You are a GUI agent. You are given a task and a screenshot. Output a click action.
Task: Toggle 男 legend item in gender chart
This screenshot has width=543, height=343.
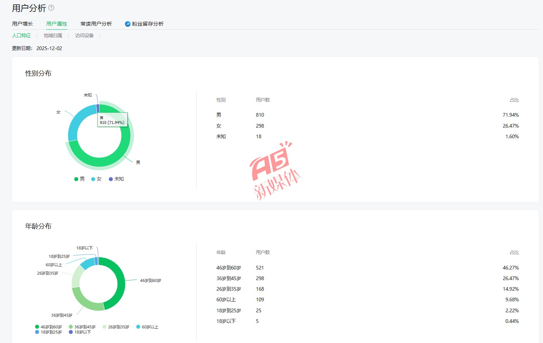pyautogui.click(x=79, y=179)
